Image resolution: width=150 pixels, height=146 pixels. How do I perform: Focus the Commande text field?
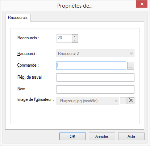pyautogui.click(x=91, y=66)
